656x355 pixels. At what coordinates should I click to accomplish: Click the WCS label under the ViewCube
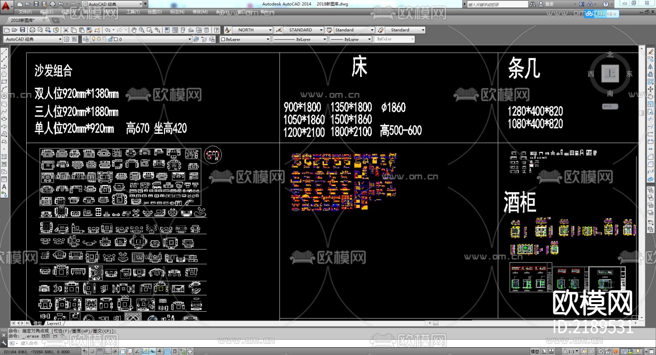coord(610,106)
